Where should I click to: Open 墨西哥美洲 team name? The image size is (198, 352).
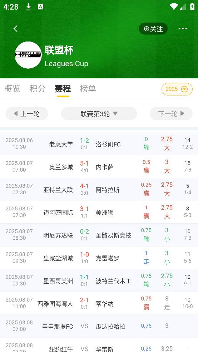(58, 281)
